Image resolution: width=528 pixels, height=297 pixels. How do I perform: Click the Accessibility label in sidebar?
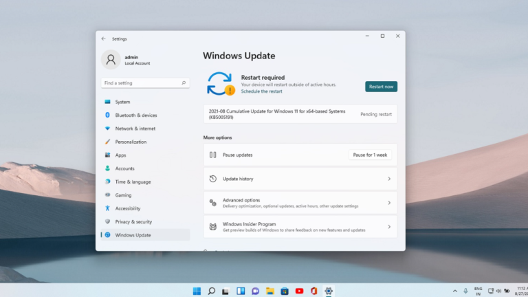[128, 208]
